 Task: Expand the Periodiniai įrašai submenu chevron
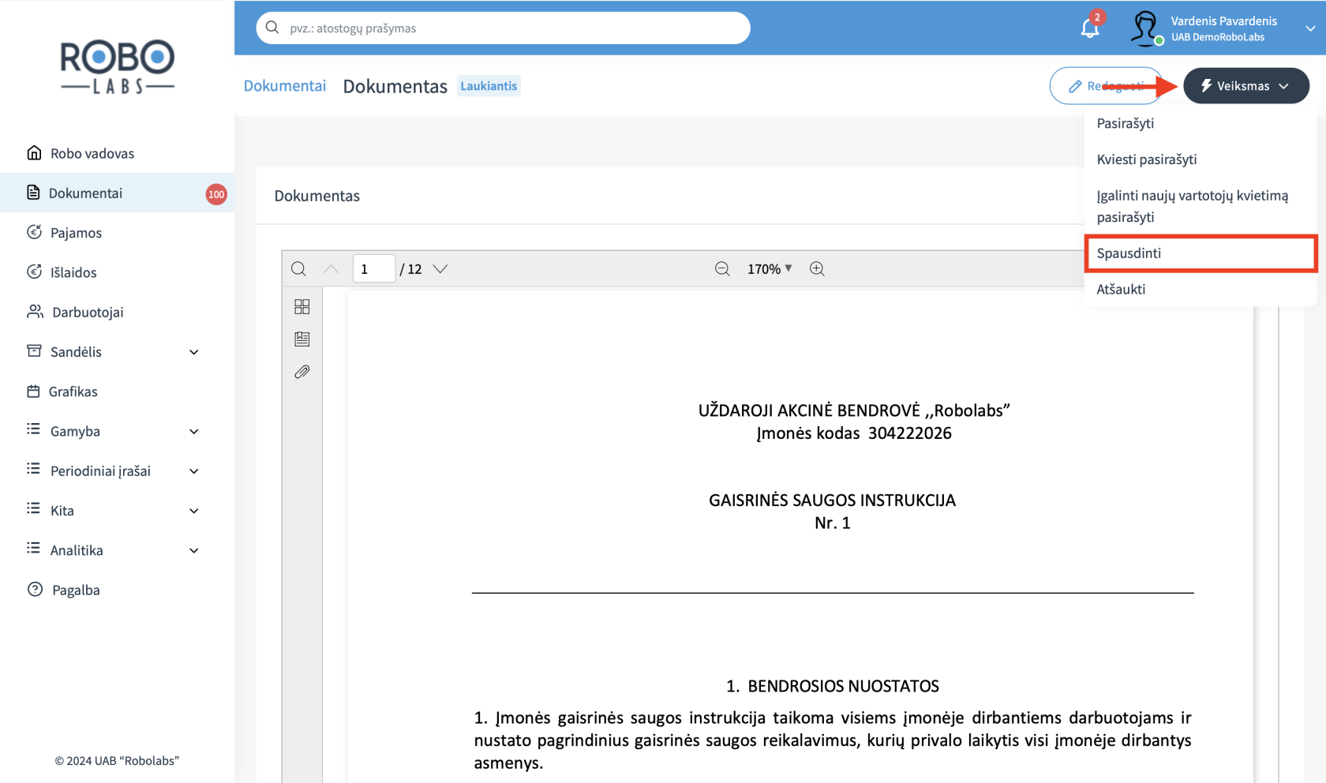[194, 471]
